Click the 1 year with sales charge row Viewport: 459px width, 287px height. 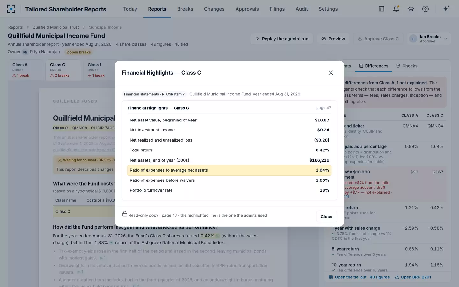pyautogui.click(x=388, y=233)
